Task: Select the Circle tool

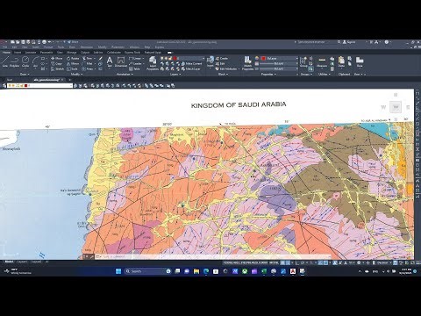Action: pos(25,61)
